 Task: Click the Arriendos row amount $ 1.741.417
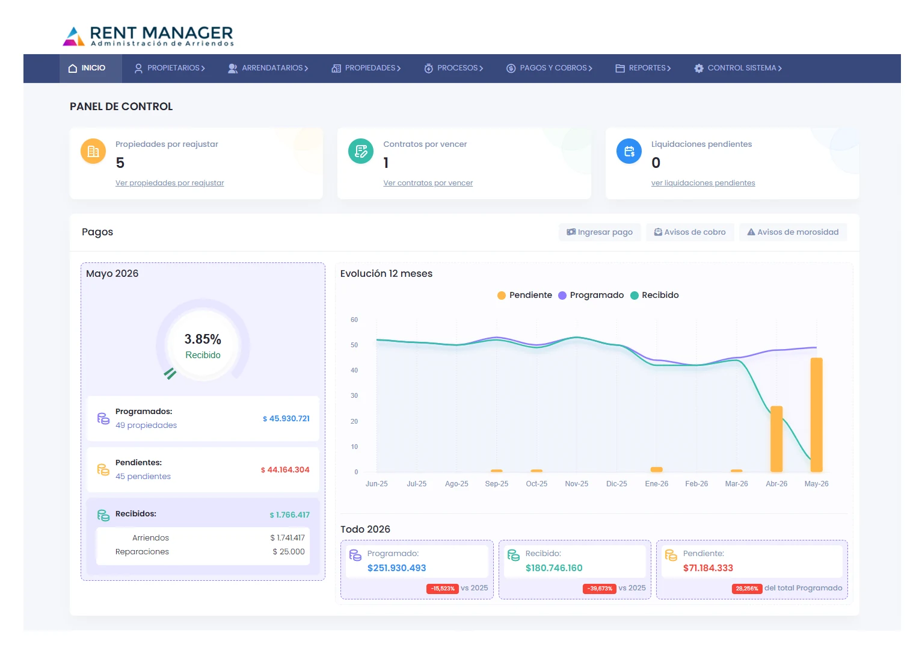pos(287,538)
